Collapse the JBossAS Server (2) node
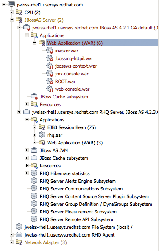The height and width of the screenshot is (251, 159). tap(11, 20)
